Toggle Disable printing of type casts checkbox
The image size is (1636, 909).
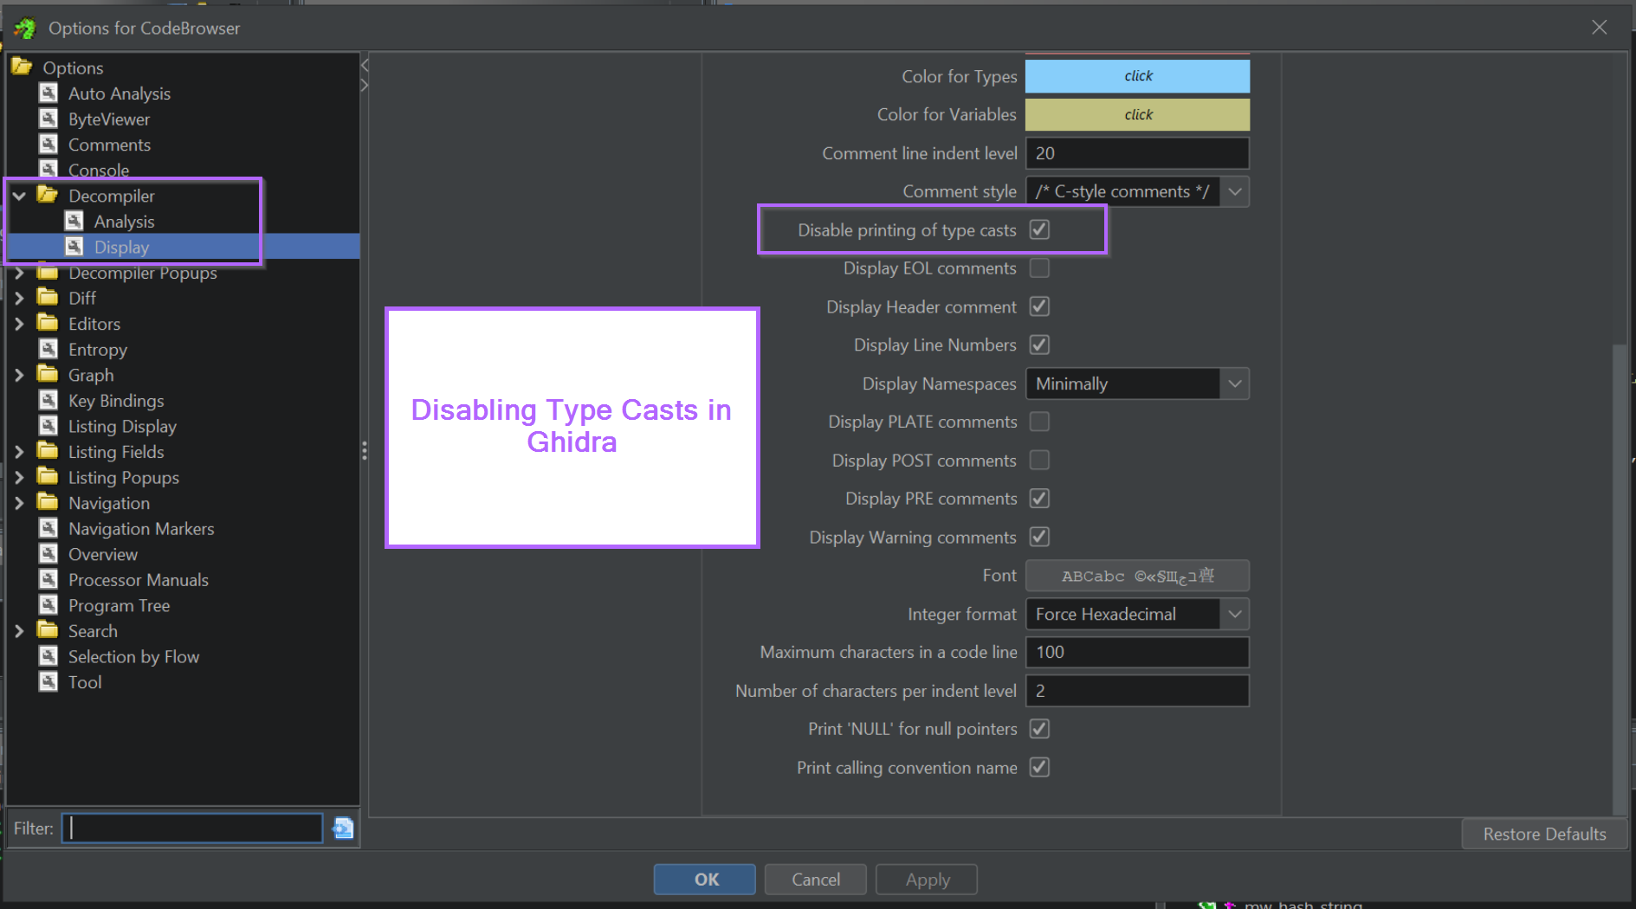pyautogui.click(x=1039, y=229)
